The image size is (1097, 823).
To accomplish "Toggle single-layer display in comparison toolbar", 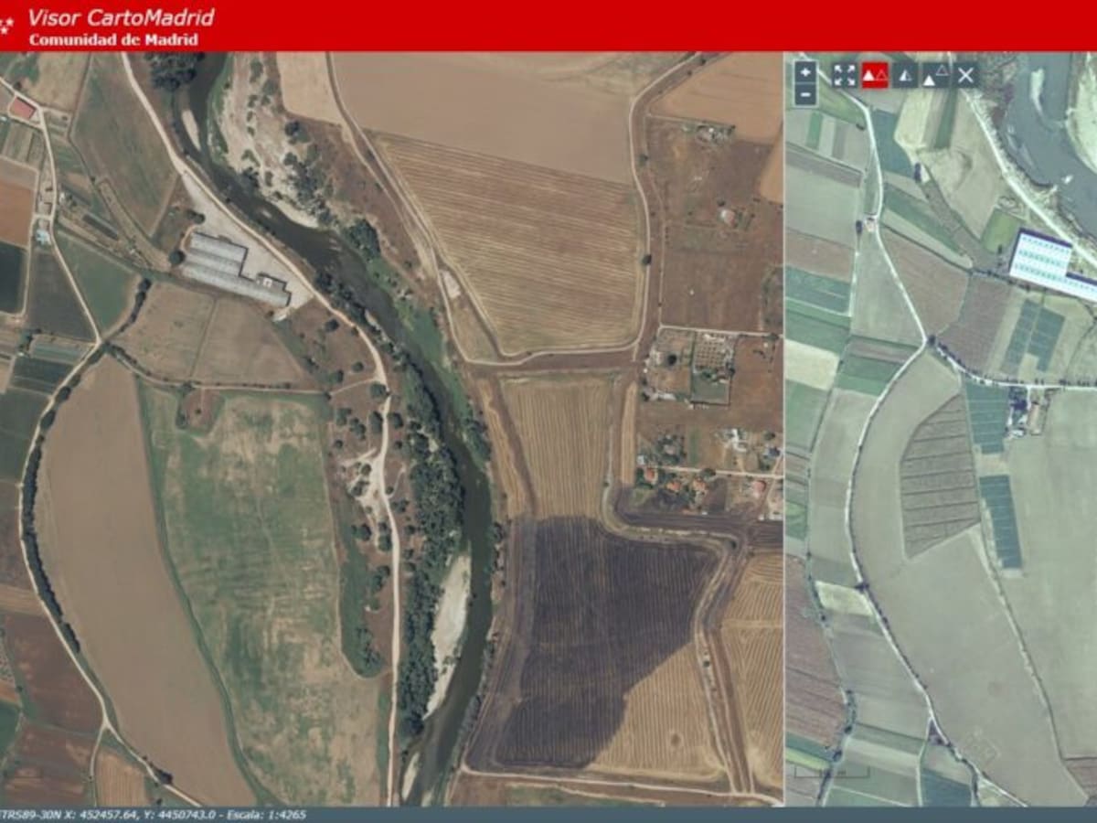I will coord(904,76).
